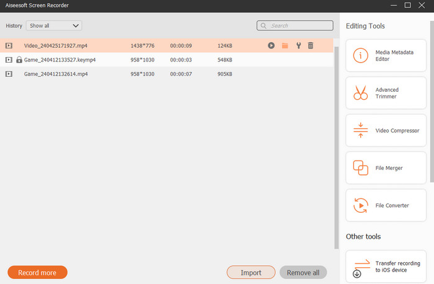Open Advanced Trimmer tool
This screenshot has width=434, height=284.
tap(386, 93)
